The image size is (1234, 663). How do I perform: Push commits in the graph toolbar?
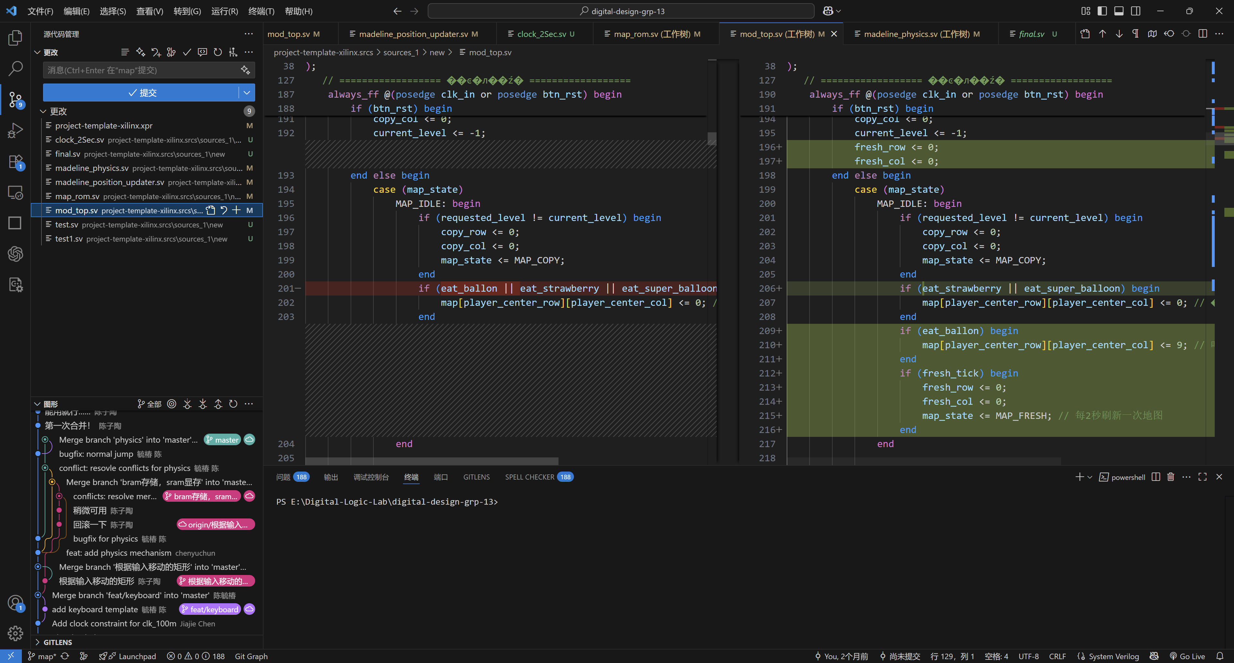pyautogui.click(x=218, y=404)
